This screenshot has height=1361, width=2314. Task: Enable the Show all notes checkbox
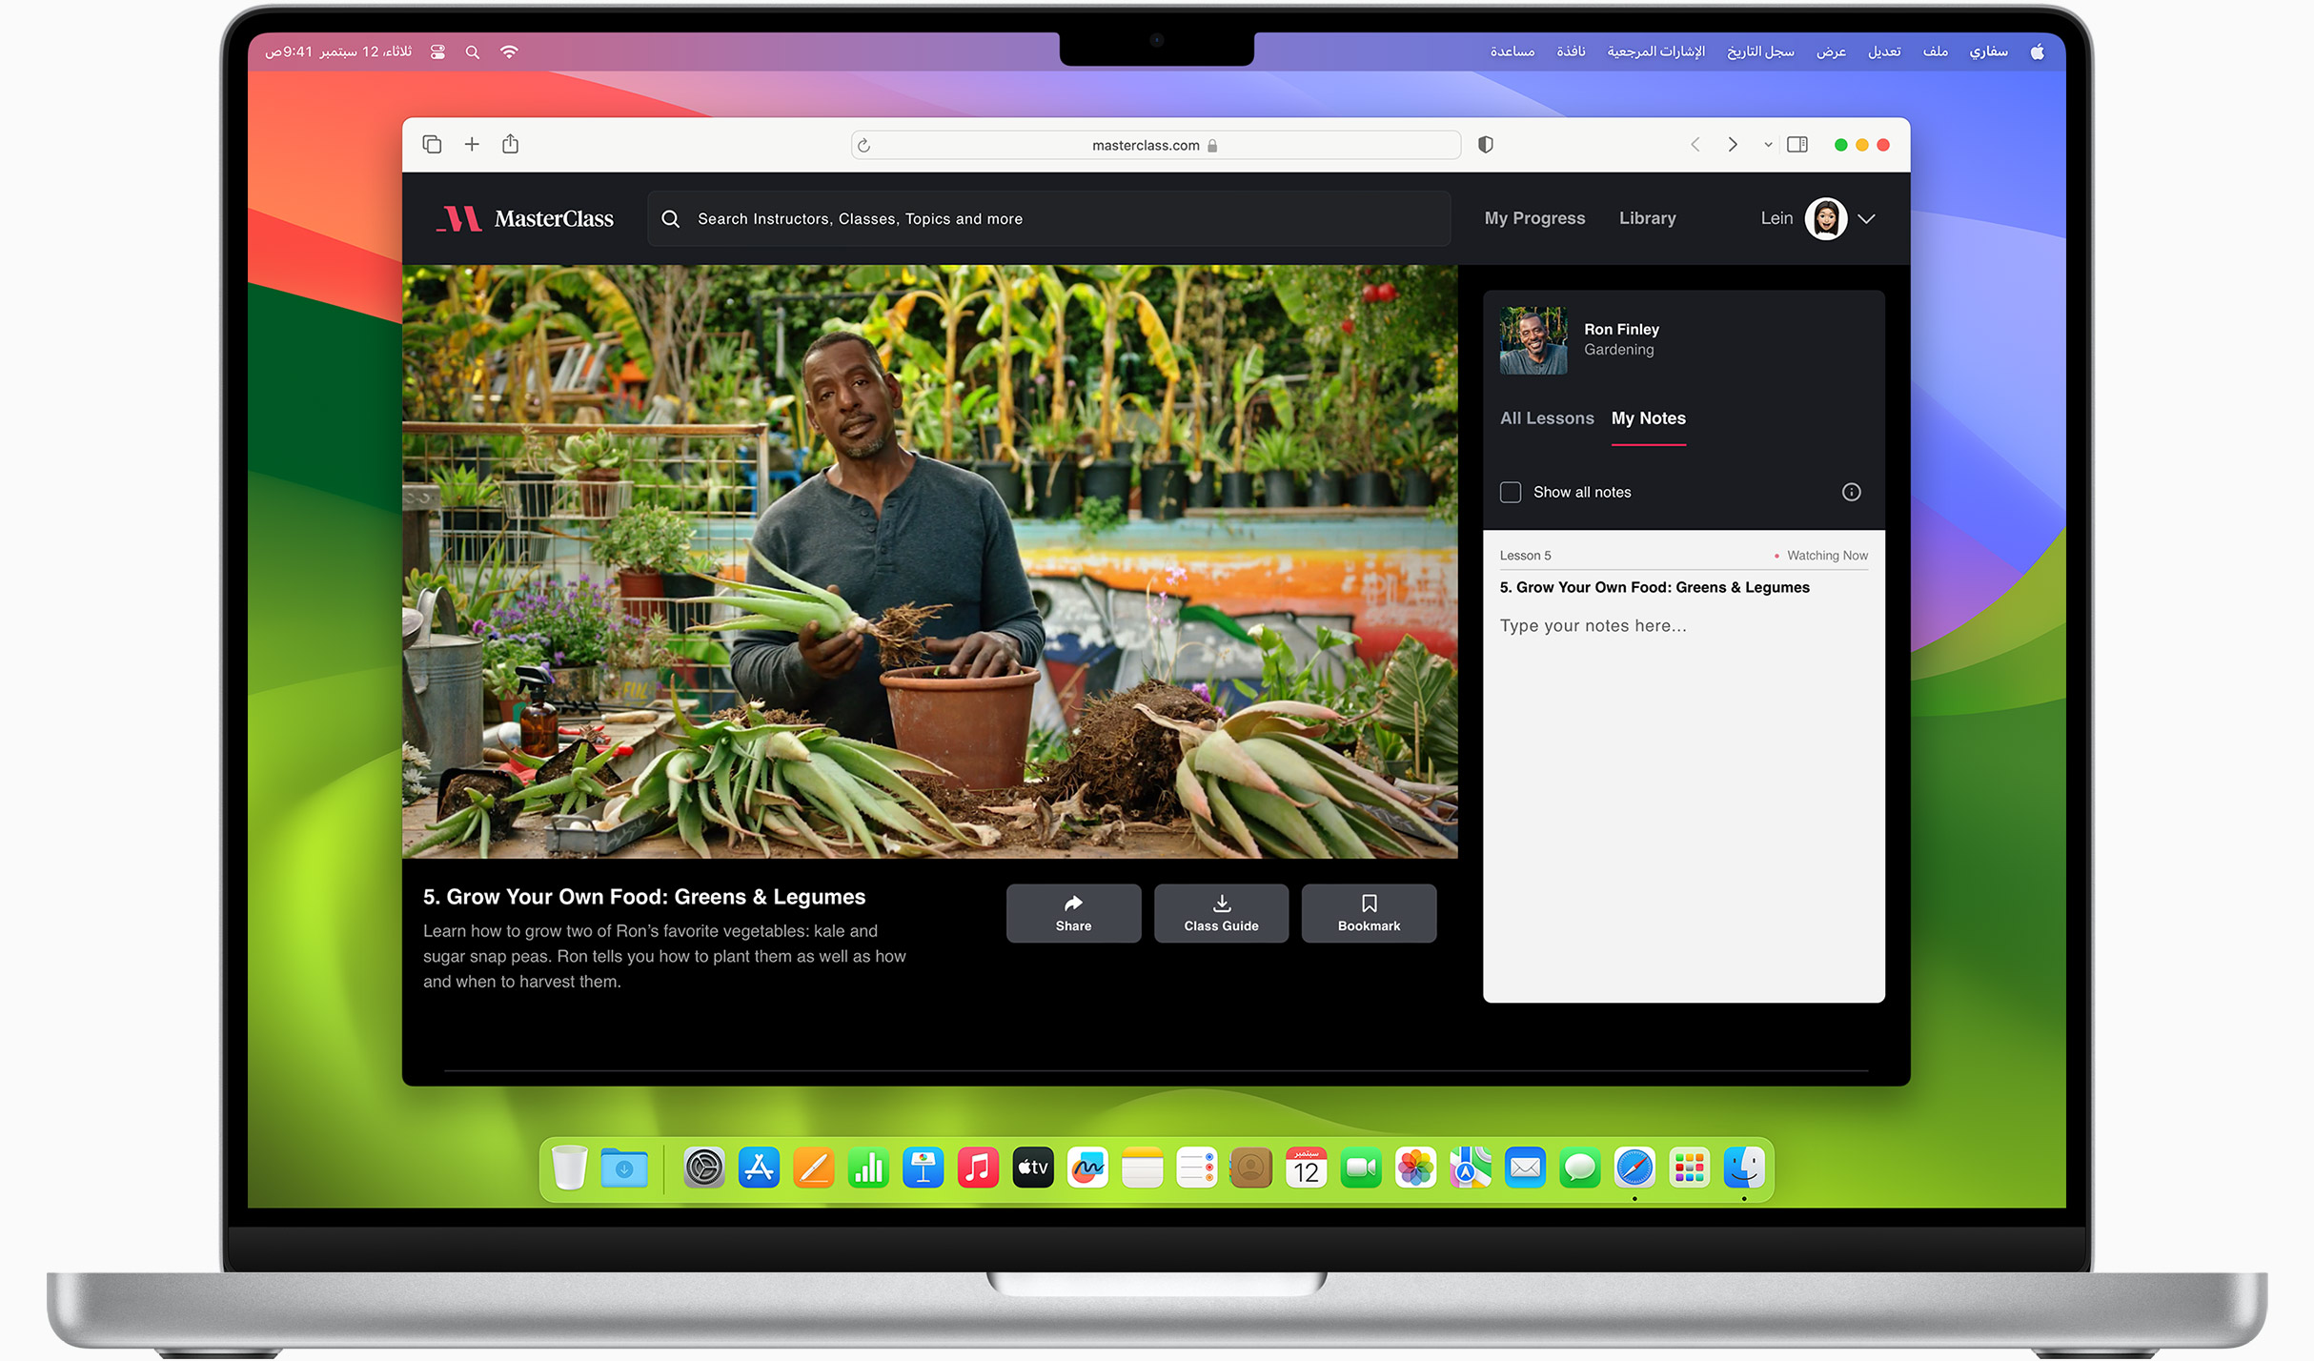point(1511,492)
